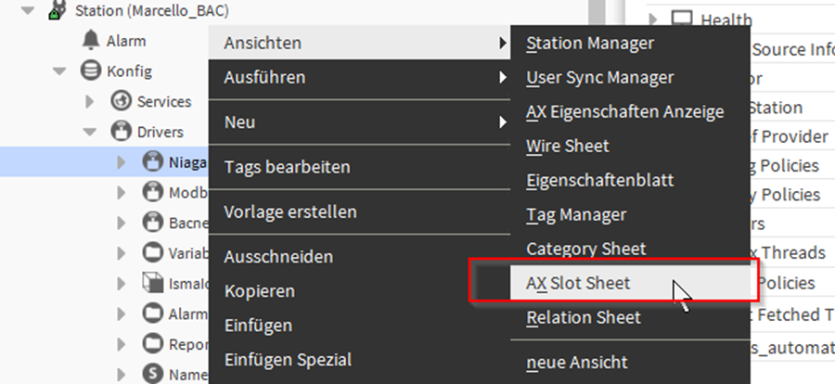Click the Modbus driver icon
The height and width of the screenshot is (384, 835).
(152, 192)
